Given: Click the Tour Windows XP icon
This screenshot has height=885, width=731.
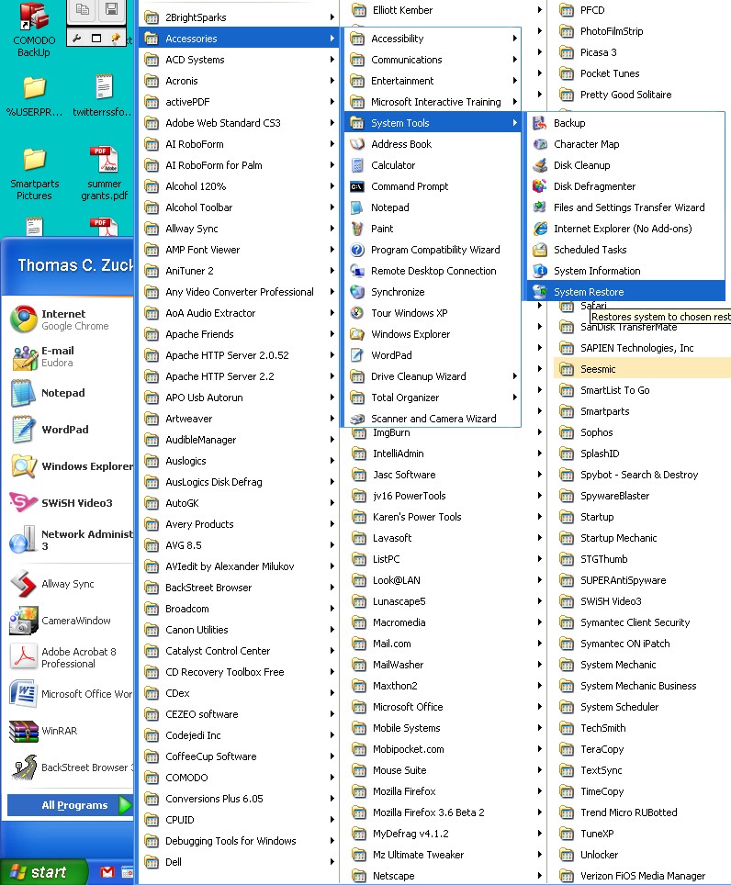Looking at the screenshot, I should [x=356, y=313].
